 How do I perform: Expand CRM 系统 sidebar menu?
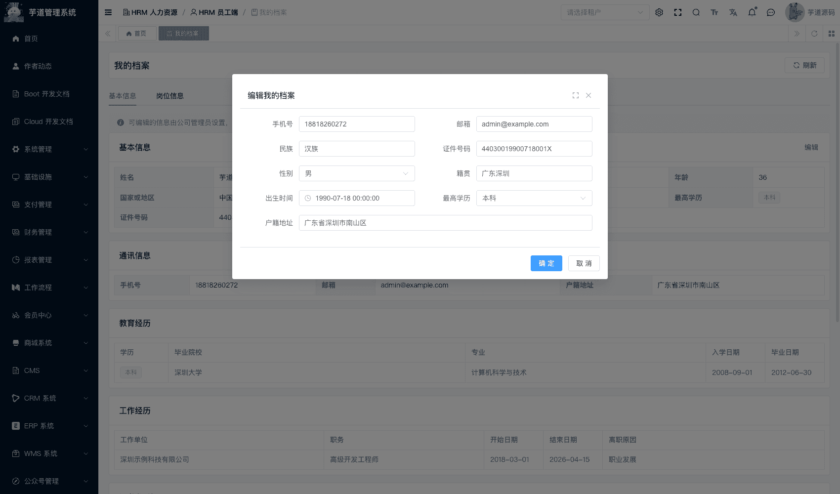point(49,398)
